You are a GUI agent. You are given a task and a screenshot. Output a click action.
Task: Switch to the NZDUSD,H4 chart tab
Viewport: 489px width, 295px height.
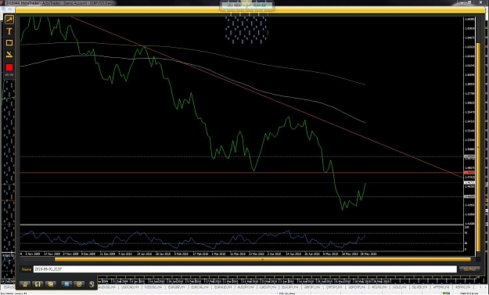tap(153, 287)
